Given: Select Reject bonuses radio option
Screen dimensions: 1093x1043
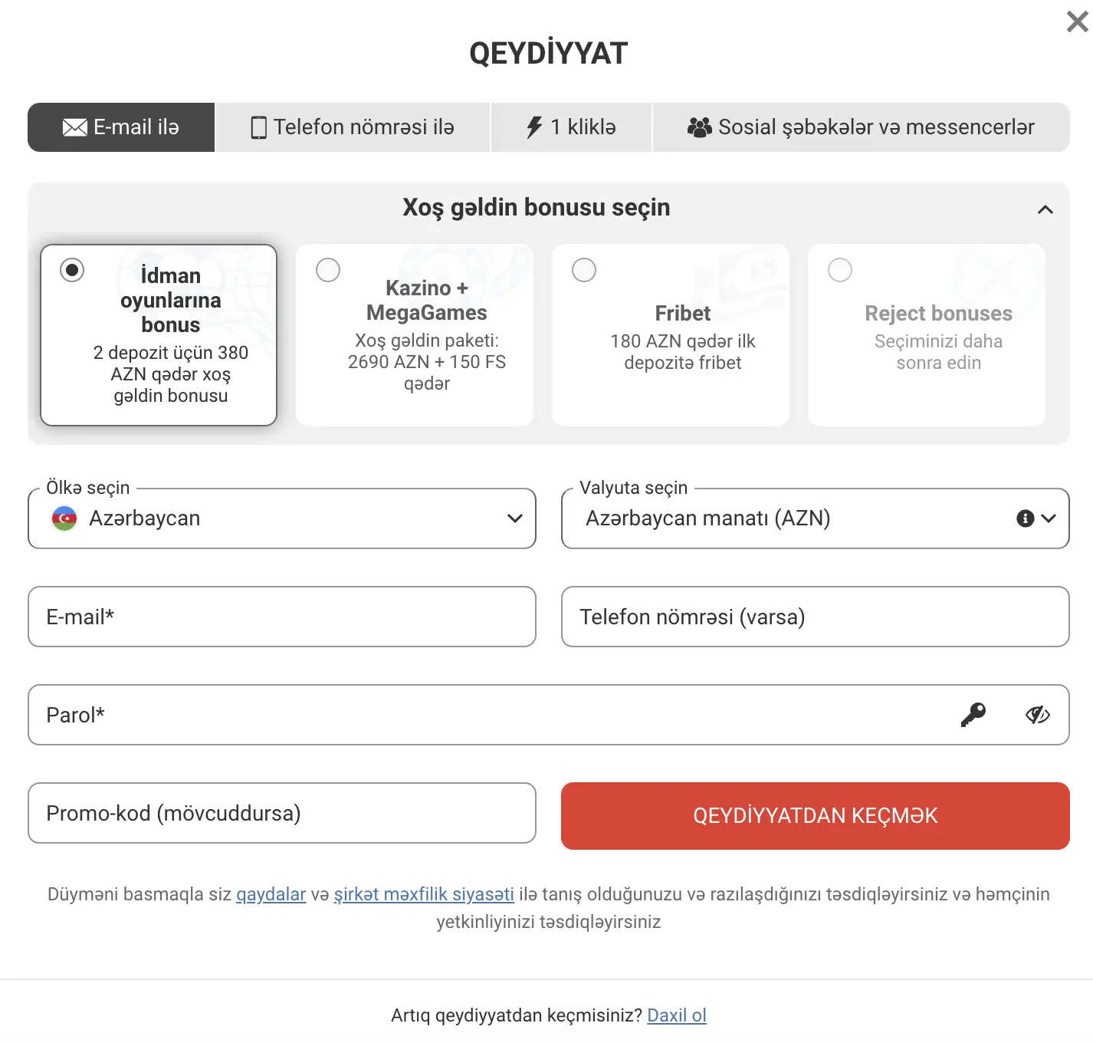Looking at the screenshot, I should [840, 270].
